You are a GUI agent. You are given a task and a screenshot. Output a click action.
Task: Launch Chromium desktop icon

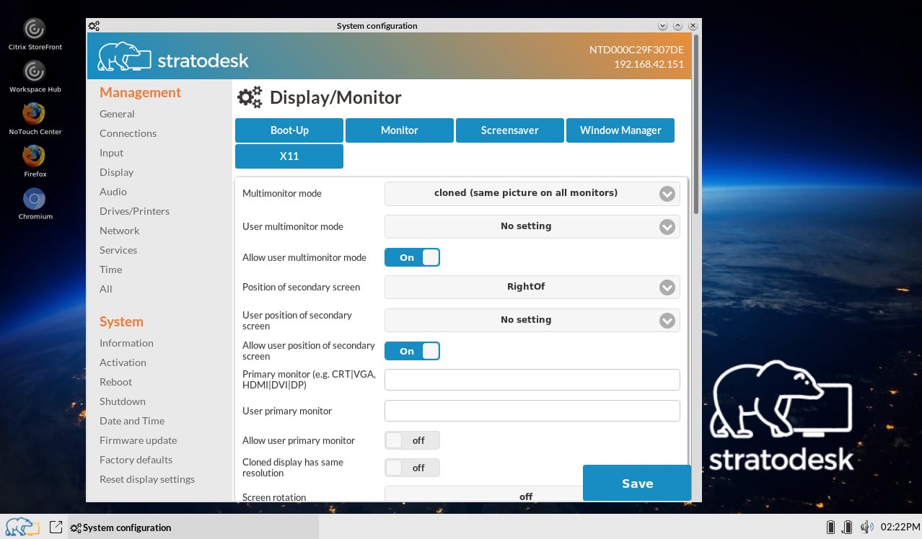35,204
